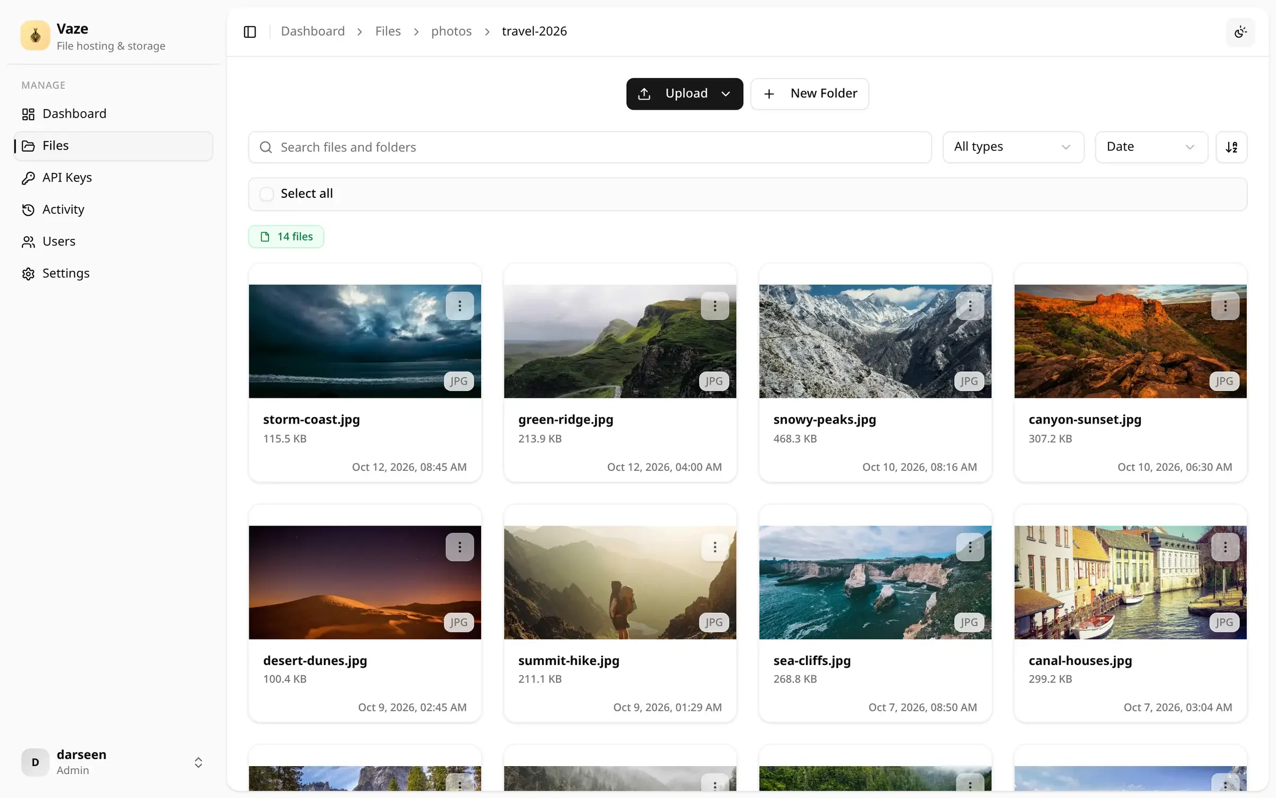Expand the darseen account switcher chevron
1276x798 pixels.
pos(198,762)
